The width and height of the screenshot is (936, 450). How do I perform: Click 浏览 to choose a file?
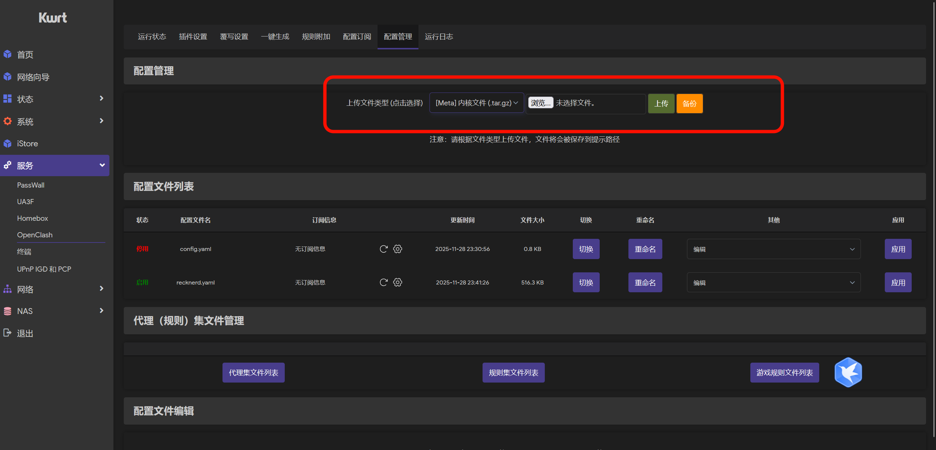(x=540, y=103)
